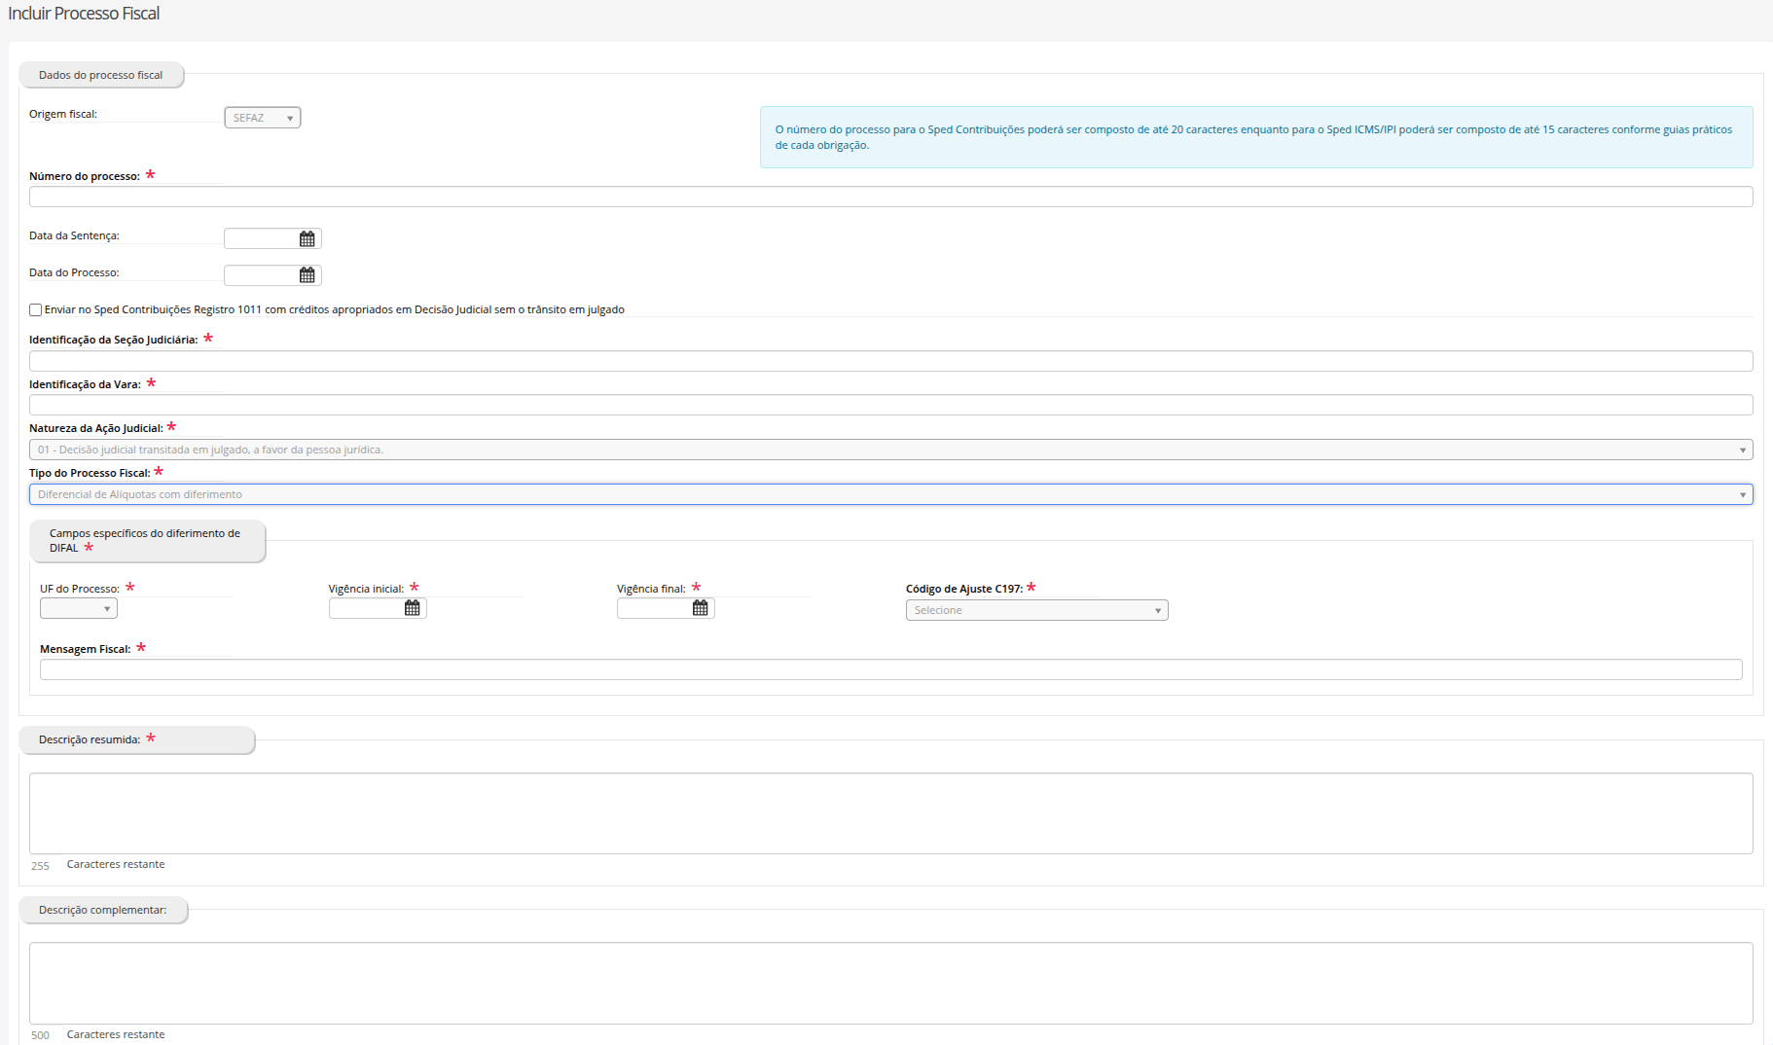
Task: Click the 500 characters remaining counter
Action: [x=40, y=1035]
